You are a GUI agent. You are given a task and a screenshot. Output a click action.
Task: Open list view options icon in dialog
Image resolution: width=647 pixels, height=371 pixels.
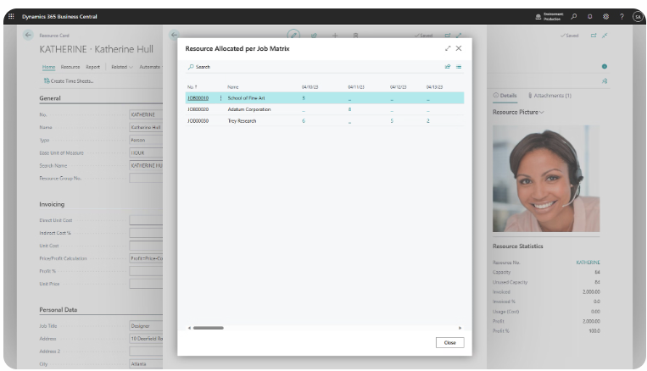(459, 66)
